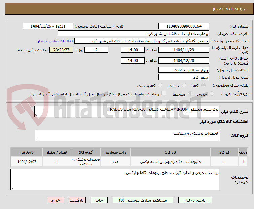The width and height of the screenshot is (254, 209).
Task: Click the price validity date 1404/12/20
Action: click(x=184, y=60)
